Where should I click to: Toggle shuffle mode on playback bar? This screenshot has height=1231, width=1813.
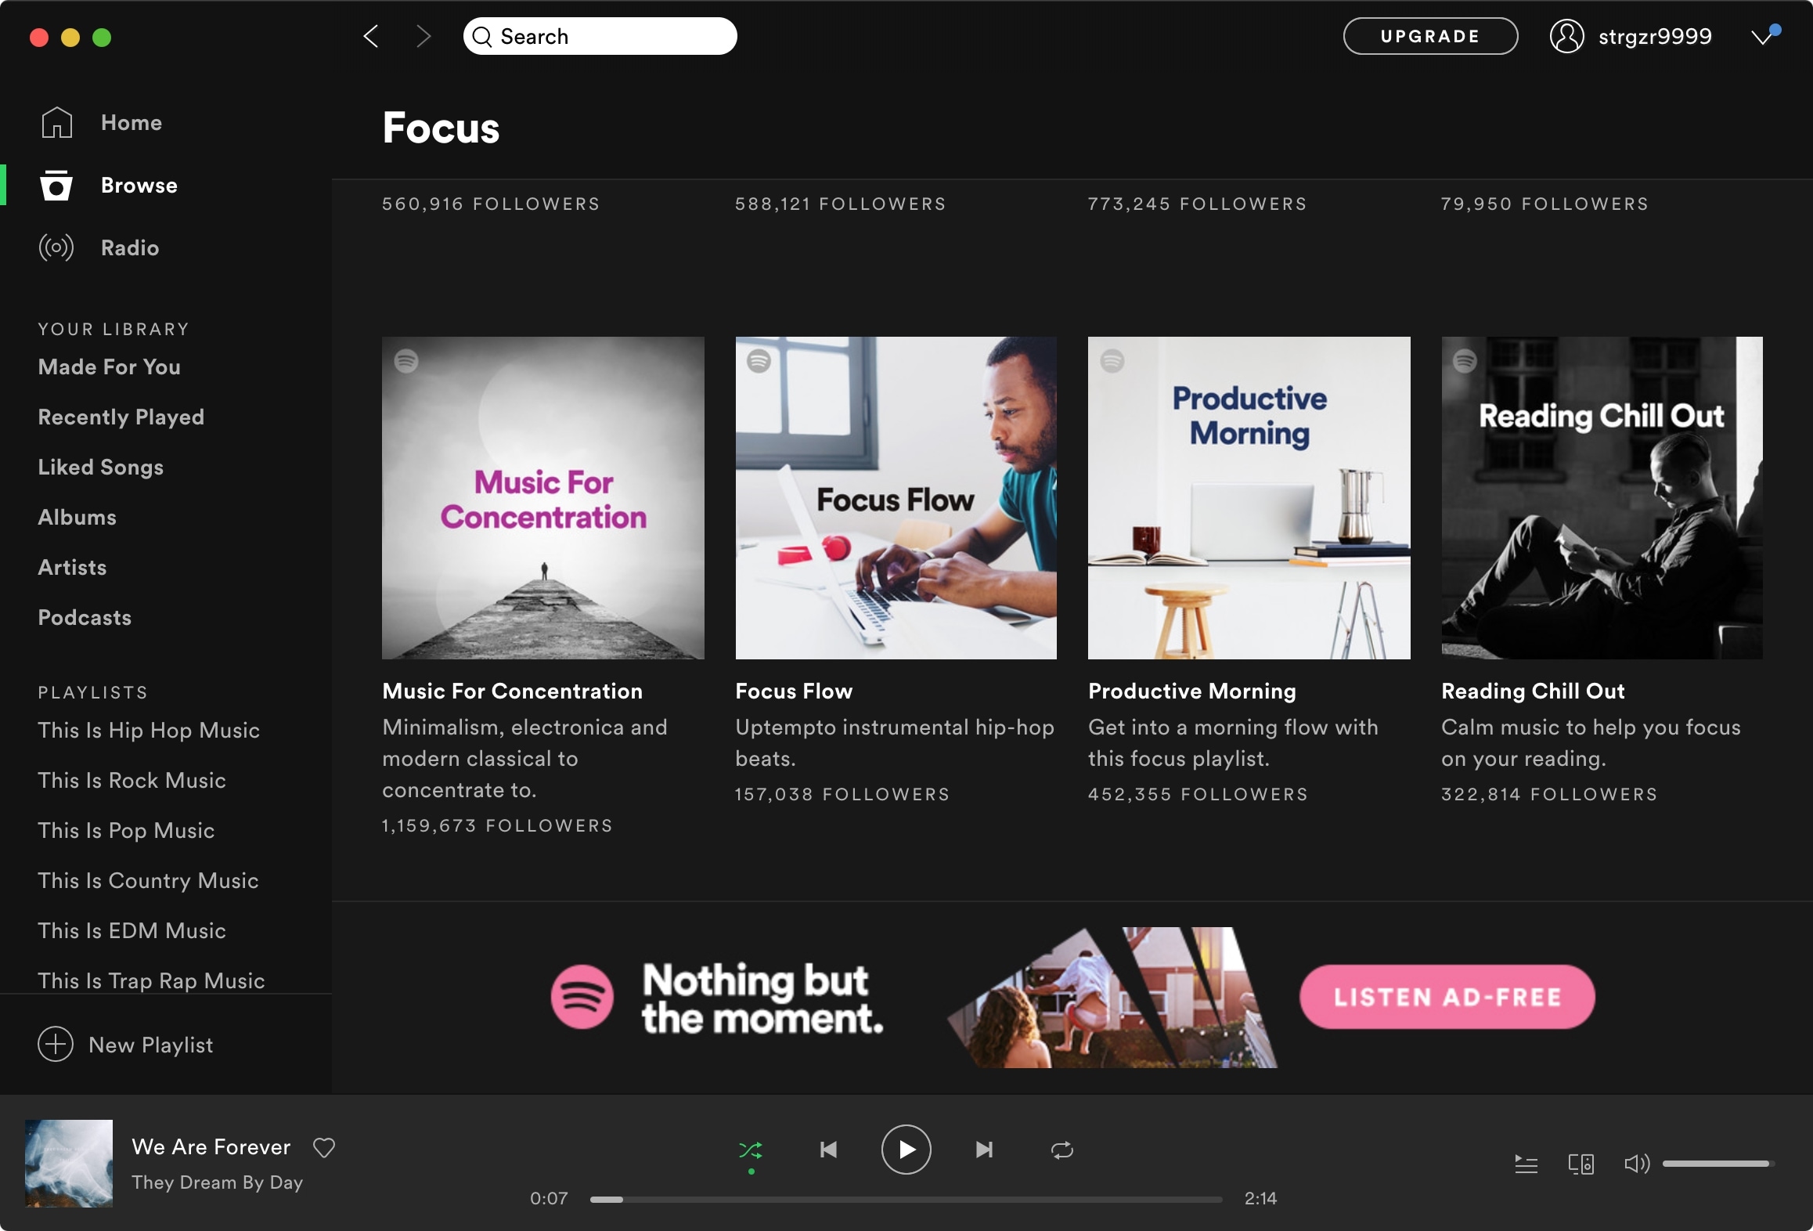[x=750, y=1149]
